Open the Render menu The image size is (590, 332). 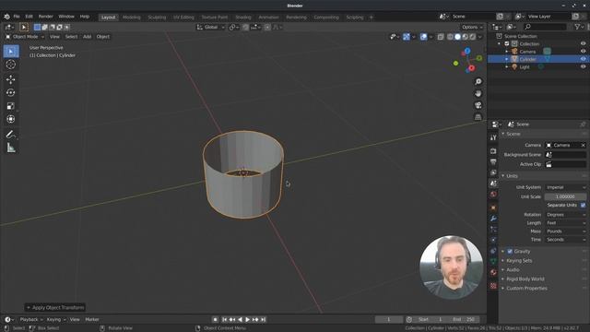click(x=45, y=17)
